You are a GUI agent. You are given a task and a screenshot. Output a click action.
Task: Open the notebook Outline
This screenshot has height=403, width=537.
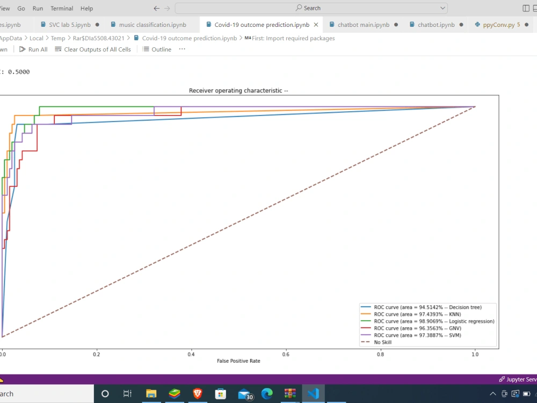click(157, 49)
